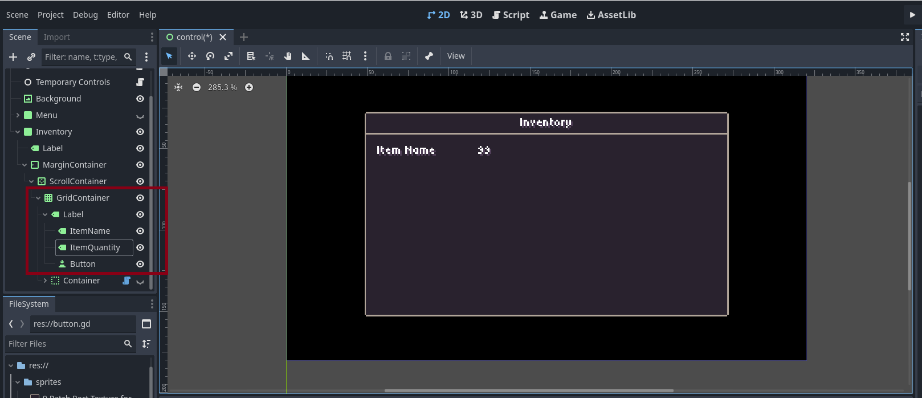Select the Move Mode tool
Image resolution: width=922 pixels, height=398 pixels.
coord(192,56)
